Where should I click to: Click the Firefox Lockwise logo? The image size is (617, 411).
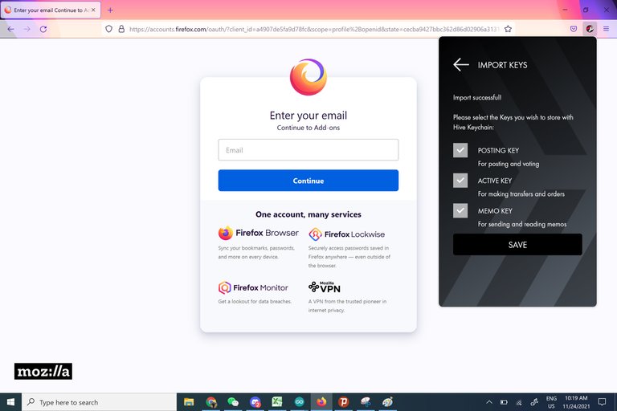pos(347,234)
